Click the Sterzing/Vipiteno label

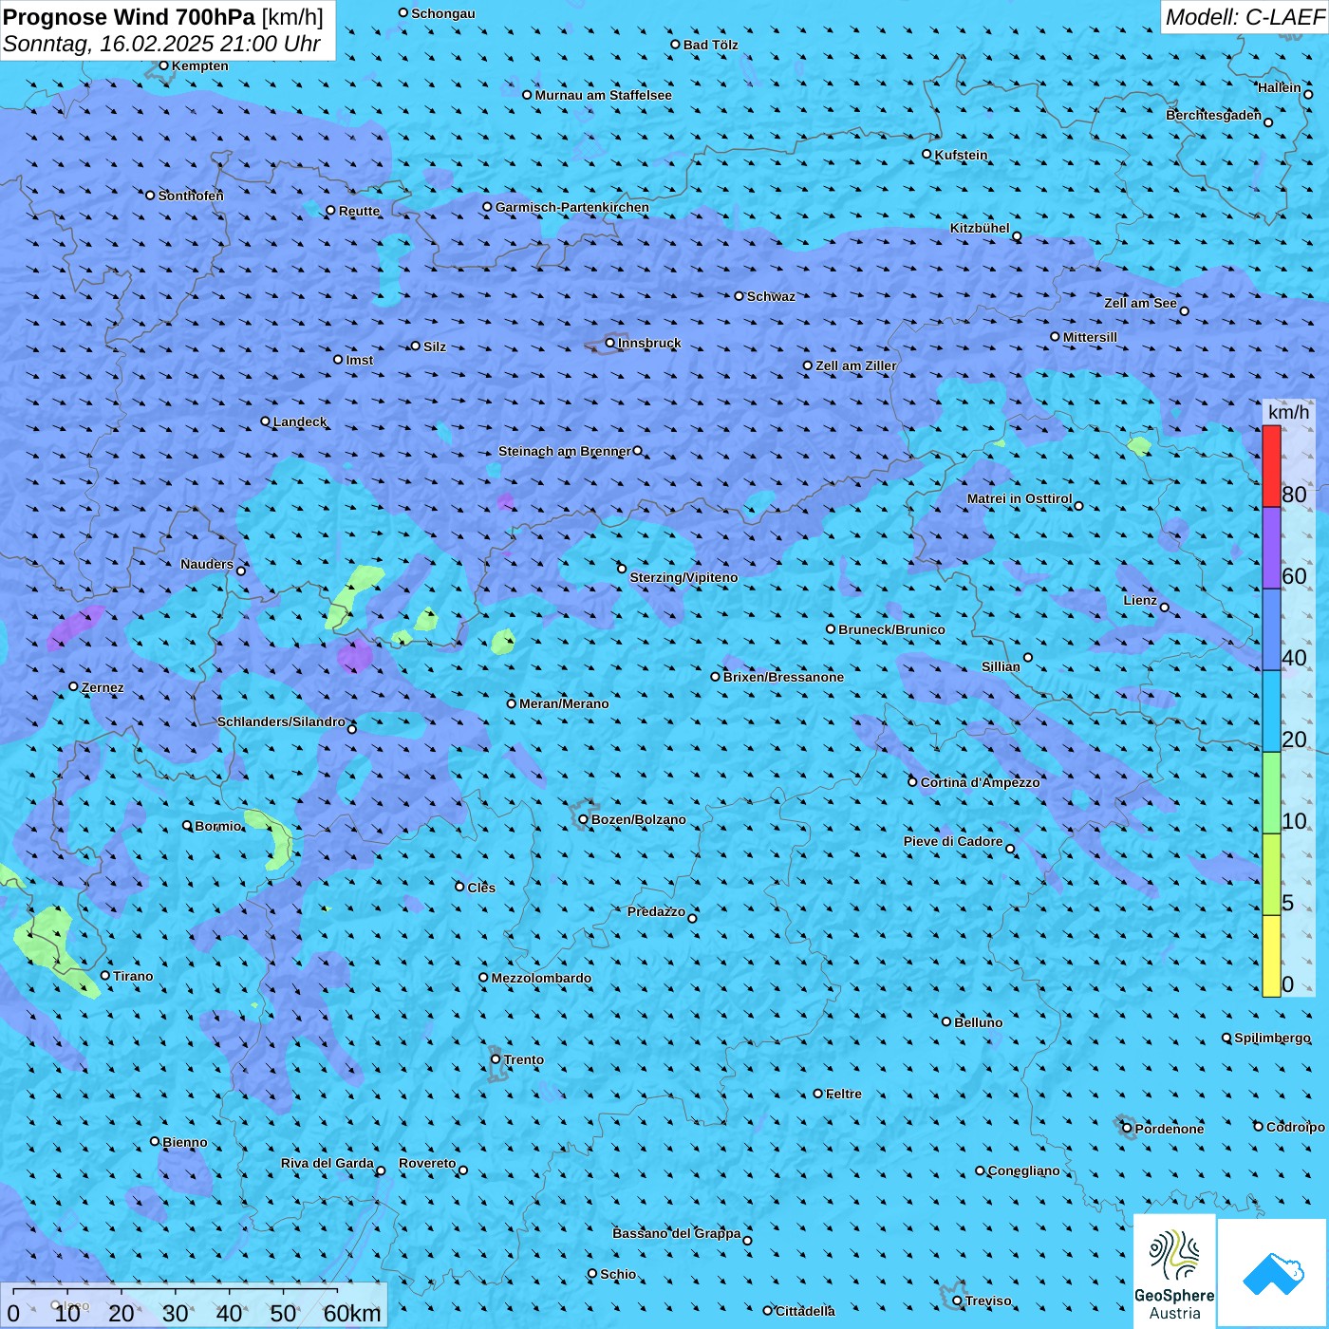click(x=683, y=577)
